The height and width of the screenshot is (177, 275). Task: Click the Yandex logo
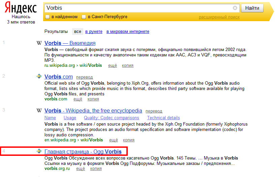[21, 8]
